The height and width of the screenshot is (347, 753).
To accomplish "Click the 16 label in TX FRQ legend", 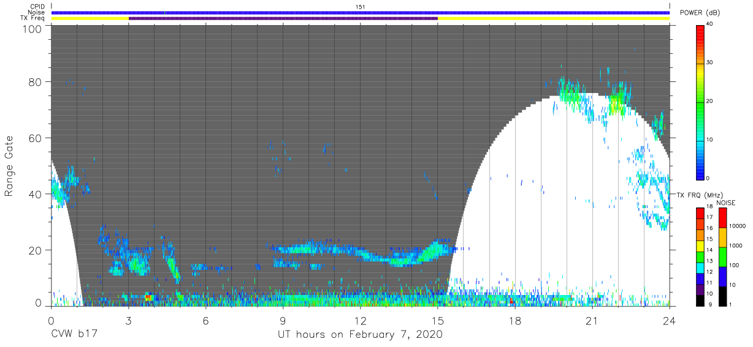I will click(709, 229).
